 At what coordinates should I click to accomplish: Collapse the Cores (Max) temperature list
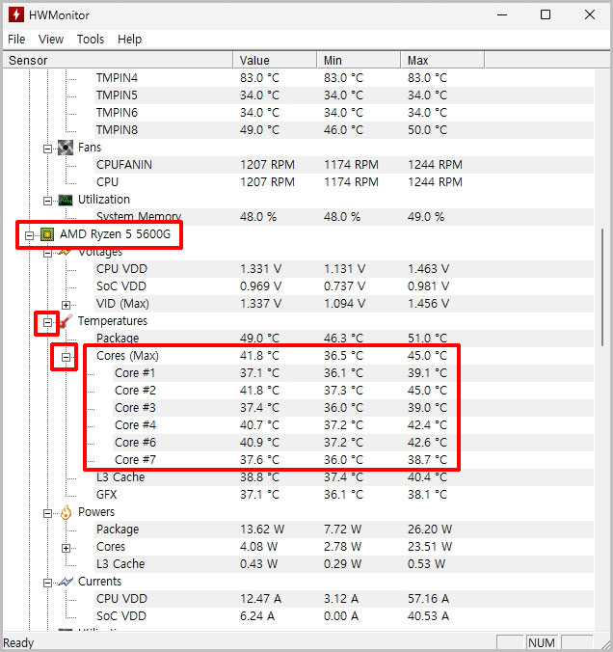click(66, 357)
